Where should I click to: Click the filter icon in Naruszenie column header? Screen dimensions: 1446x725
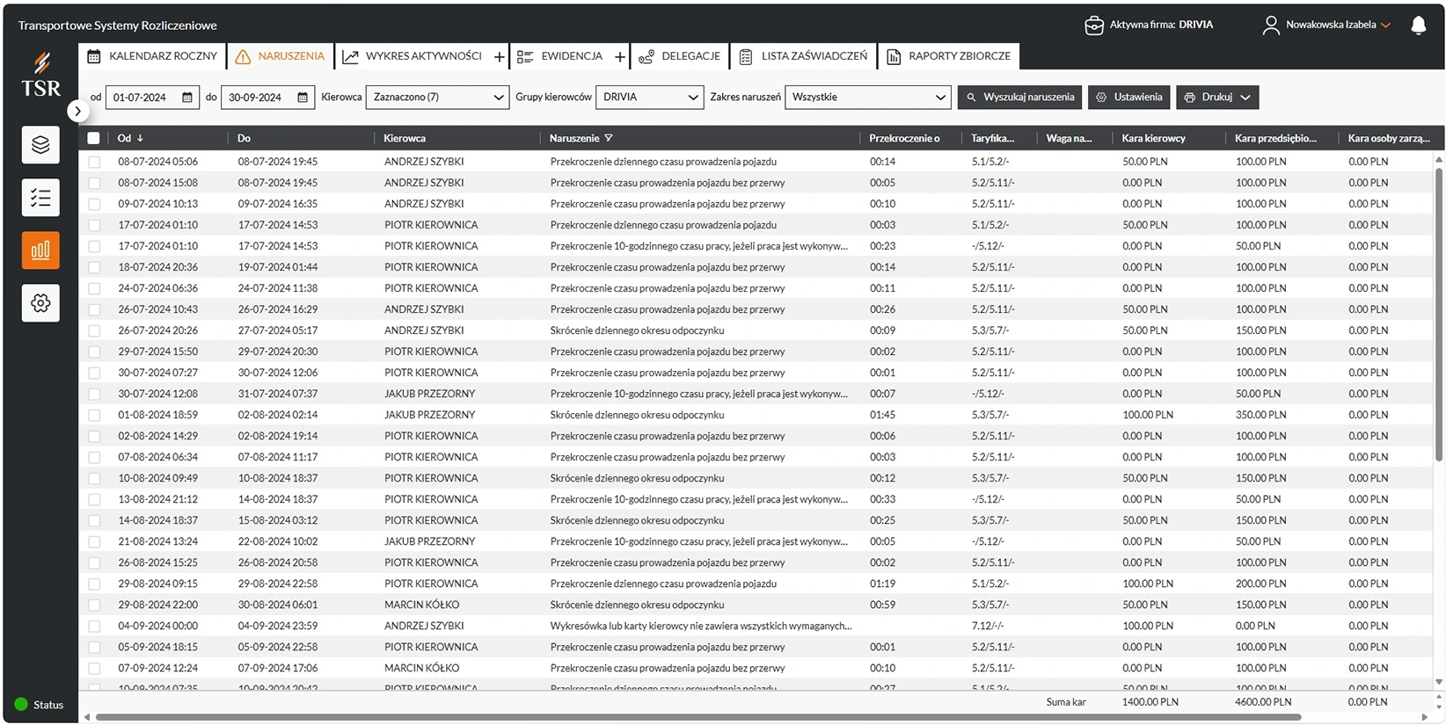coord(609,138)
